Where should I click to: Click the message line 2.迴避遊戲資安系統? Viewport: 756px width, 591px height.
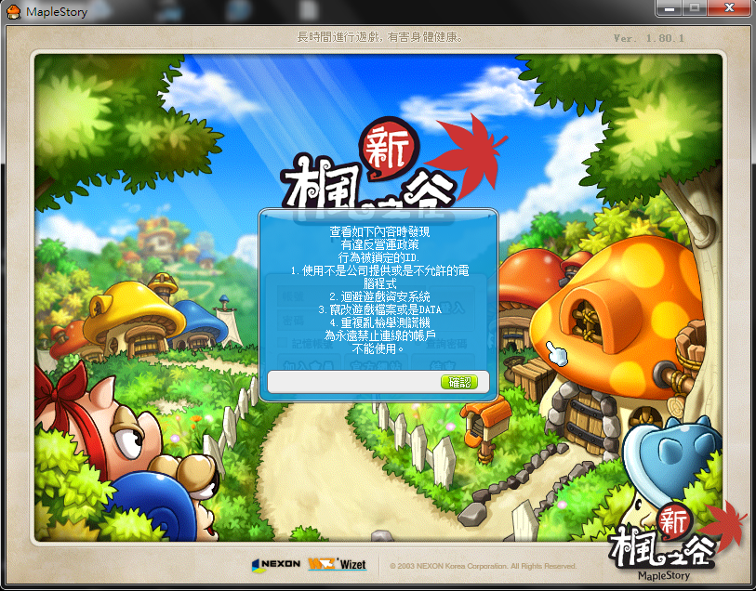coord(379,296)
